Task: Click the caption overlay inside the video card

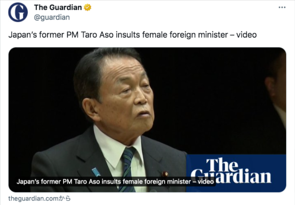Action: click(x=115, y=181)
